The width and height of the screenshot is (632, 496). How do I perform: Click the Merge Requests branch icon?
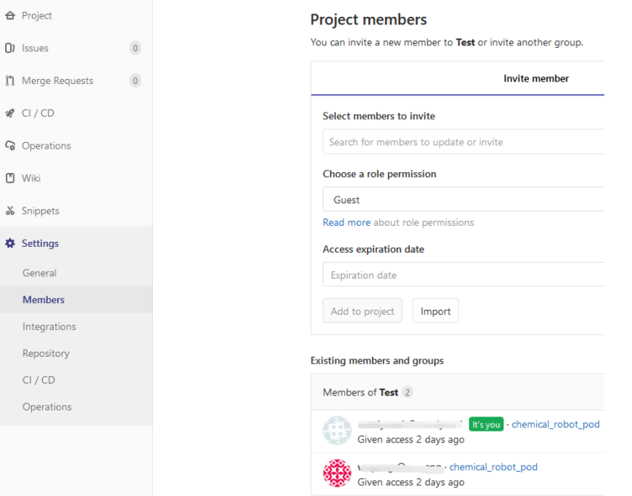coord(10,81)
